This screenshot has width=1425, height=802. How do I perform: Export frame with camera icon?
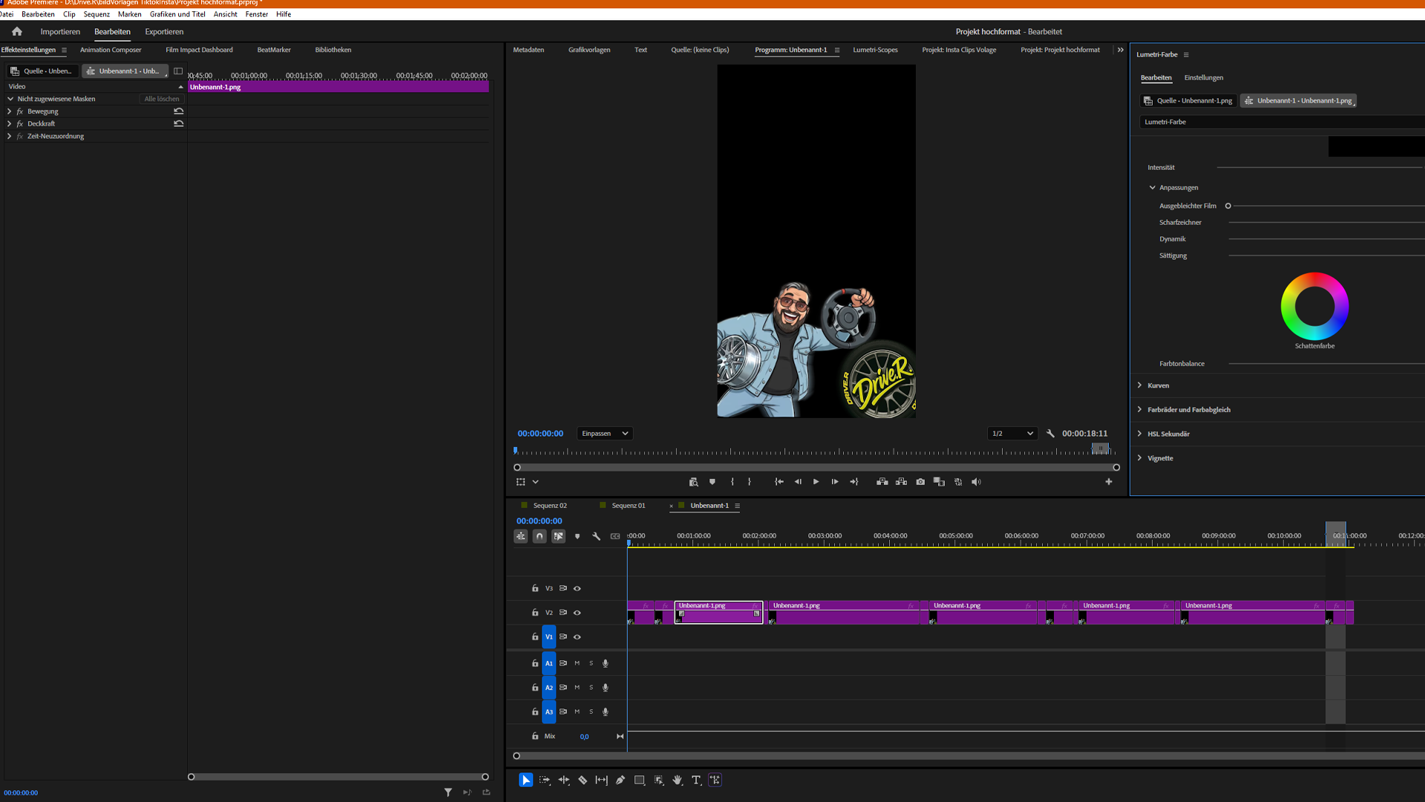(x=920, y=482)
